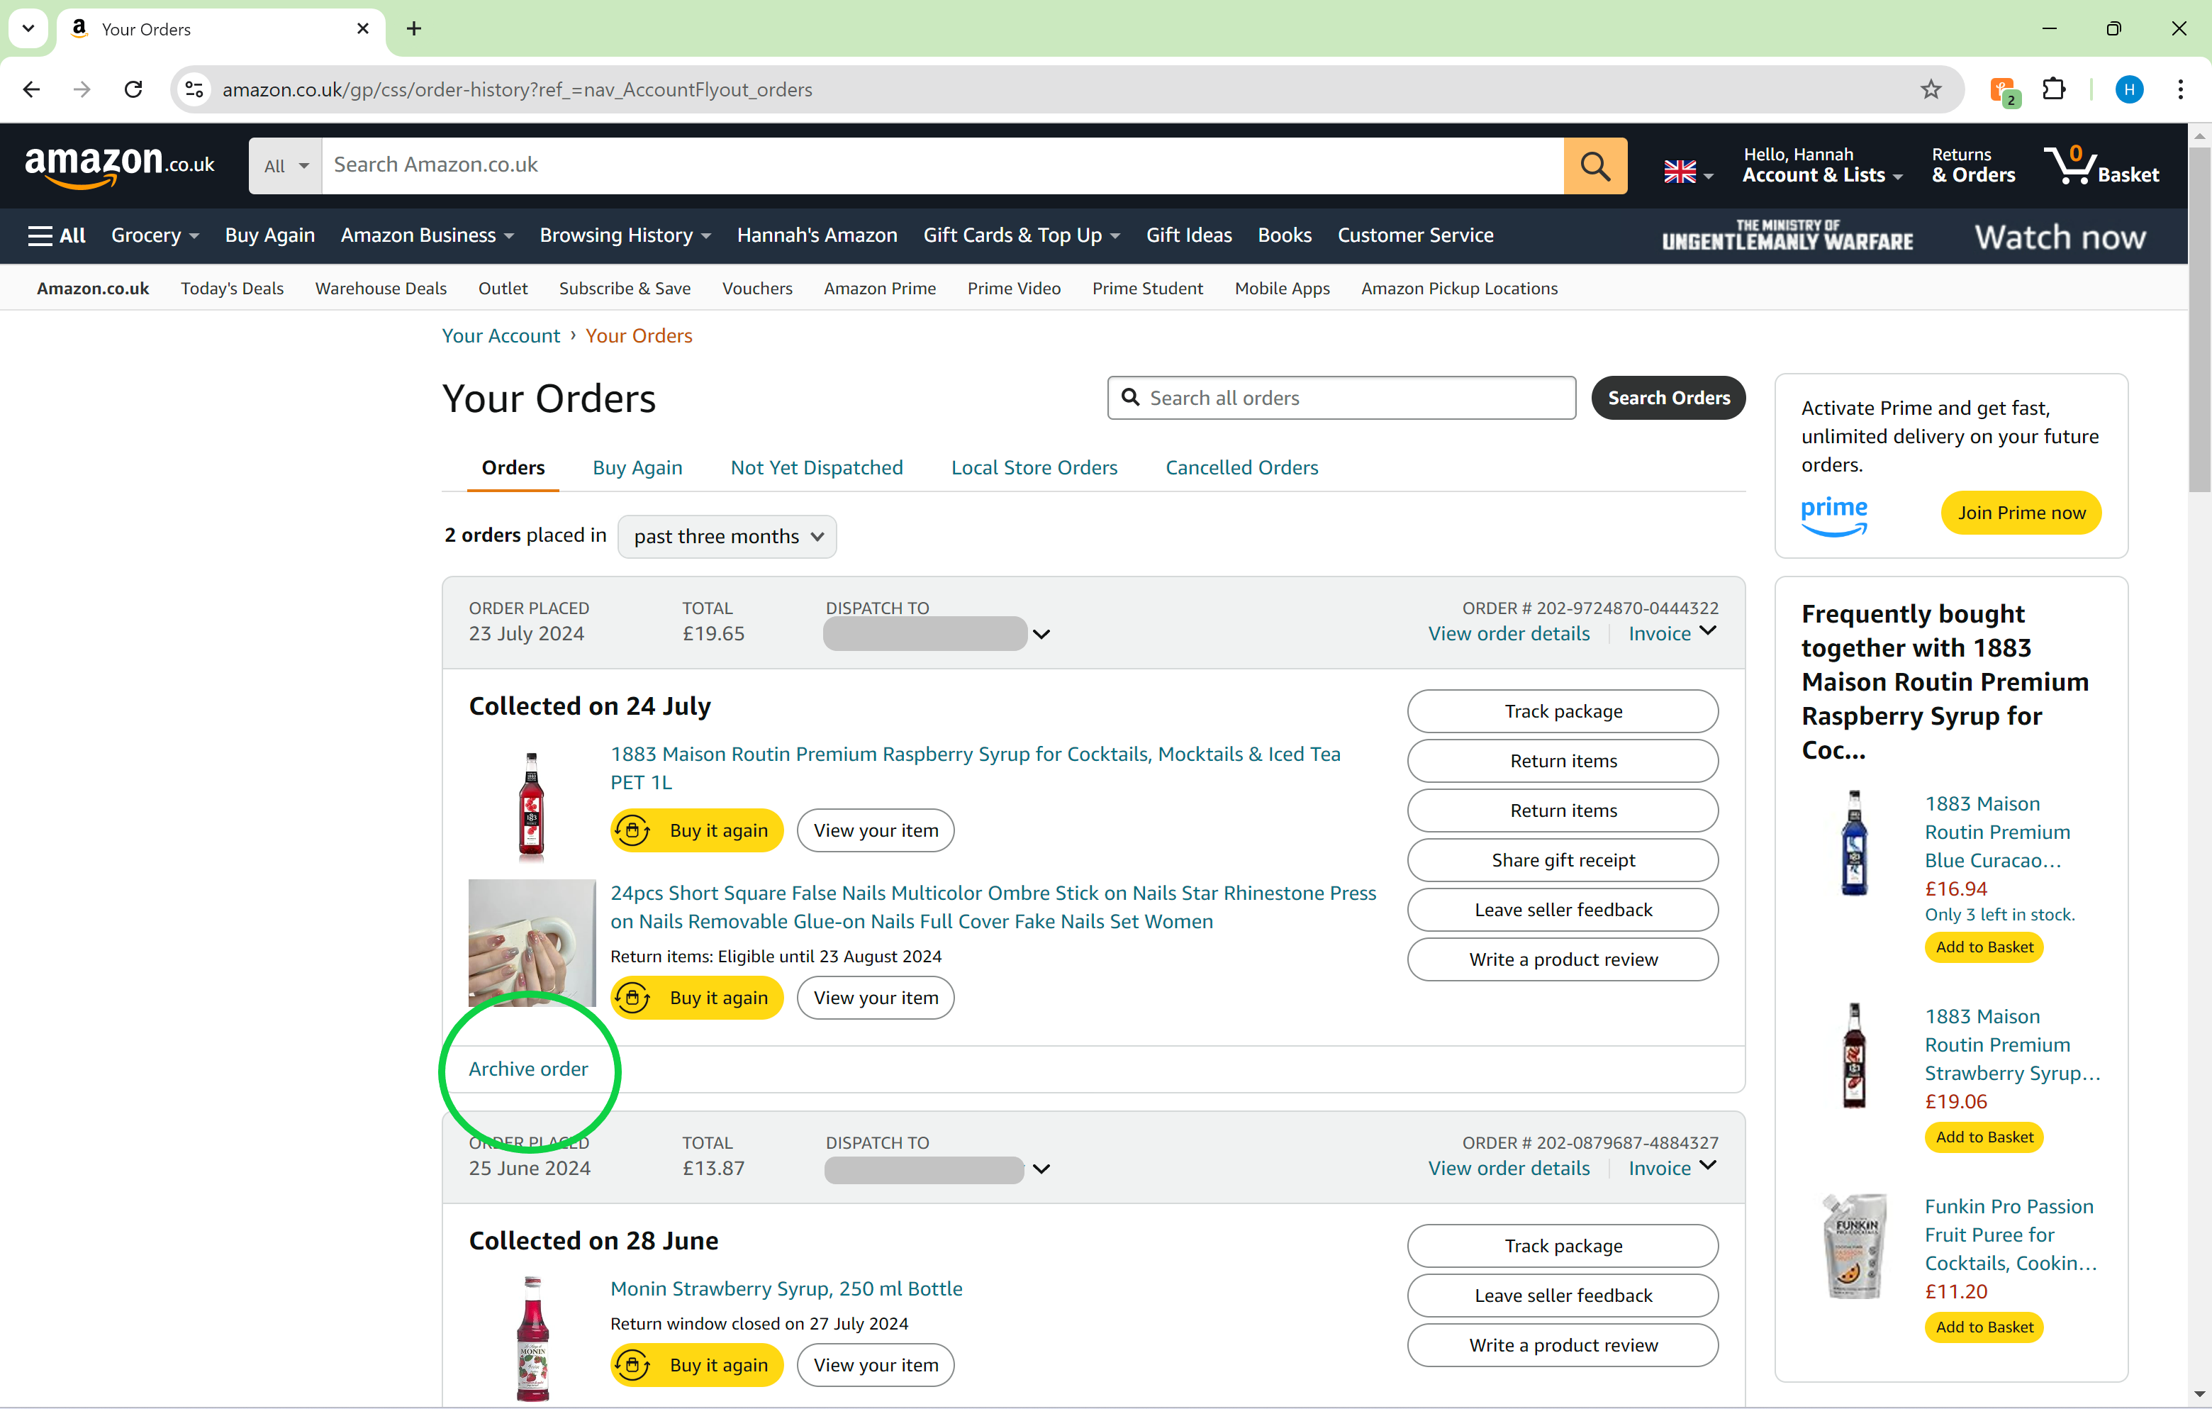This screenshot has height=1409, width=2212.
Task: Add Blue Curacao to Basket
Action: [1984, 947]
